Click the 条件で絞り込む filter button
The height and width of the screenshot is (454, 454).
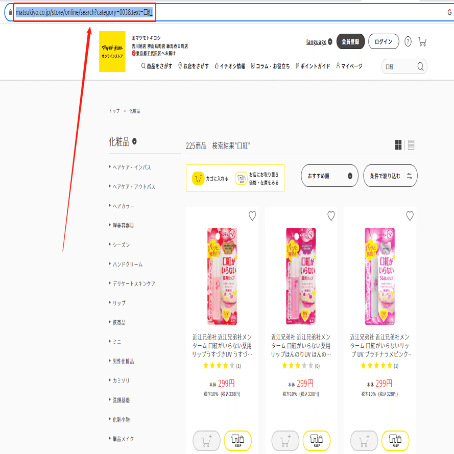(390, 176)
